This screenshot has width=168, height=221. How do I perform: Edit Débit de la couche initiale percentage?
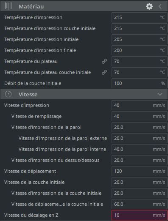pyautogui.click(x=140, y=83)
